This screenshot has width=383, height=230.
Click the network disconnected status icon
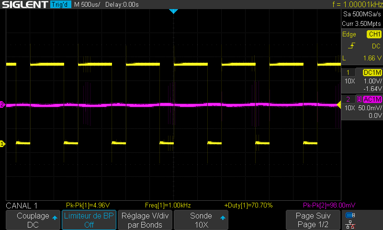350,225
